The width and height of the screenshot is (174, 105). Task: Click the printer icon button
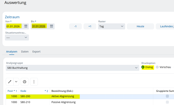(x=25, y=82)
